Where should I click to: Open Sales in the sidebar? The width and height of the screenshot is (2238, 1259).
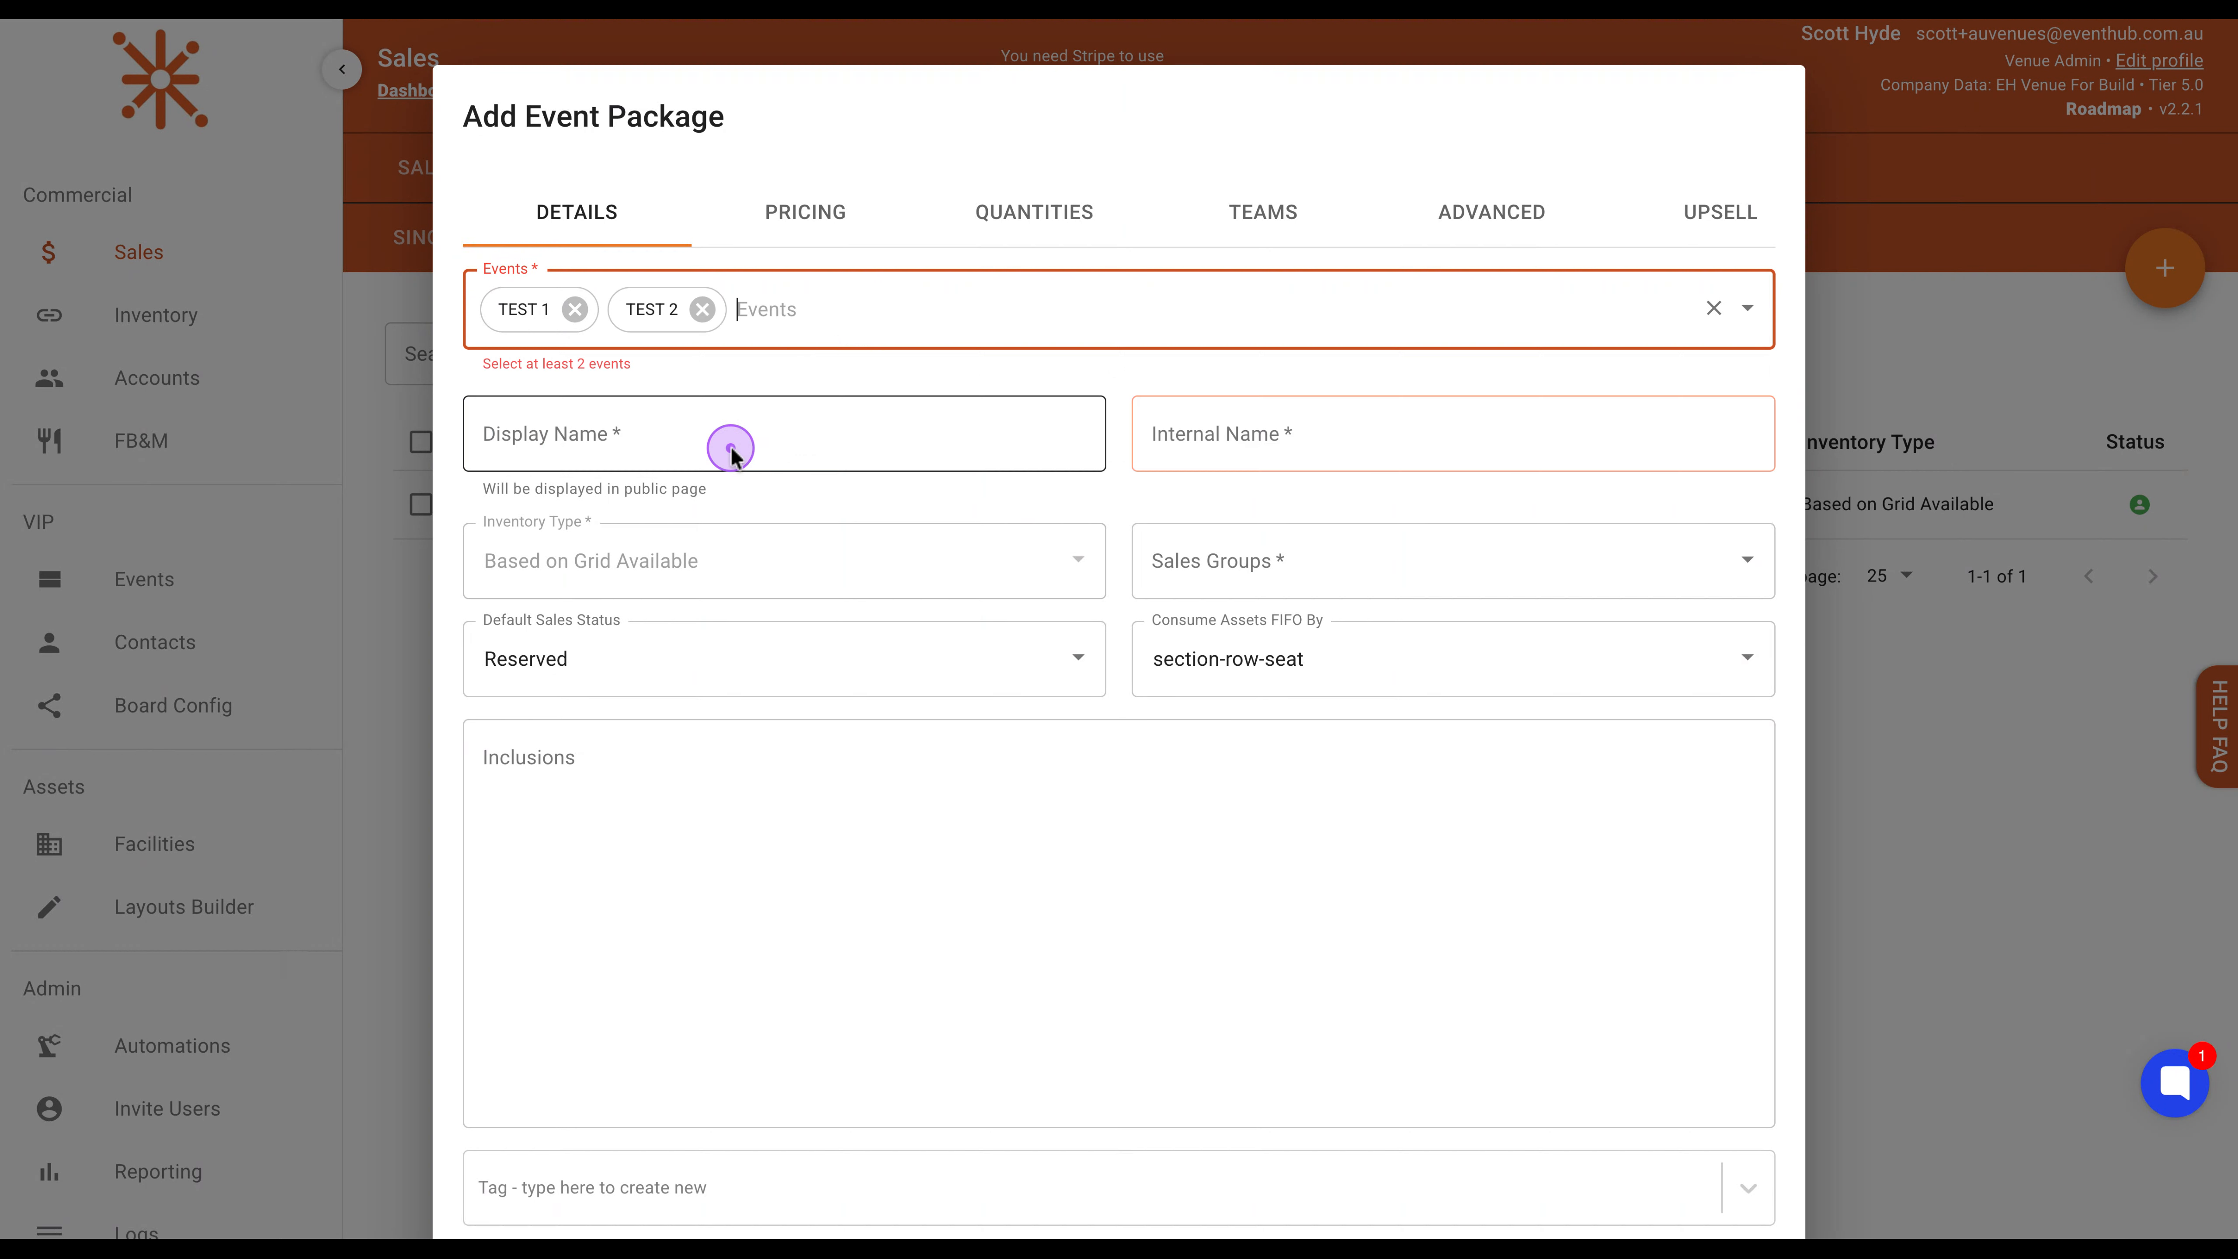click(x=139, y=252)
